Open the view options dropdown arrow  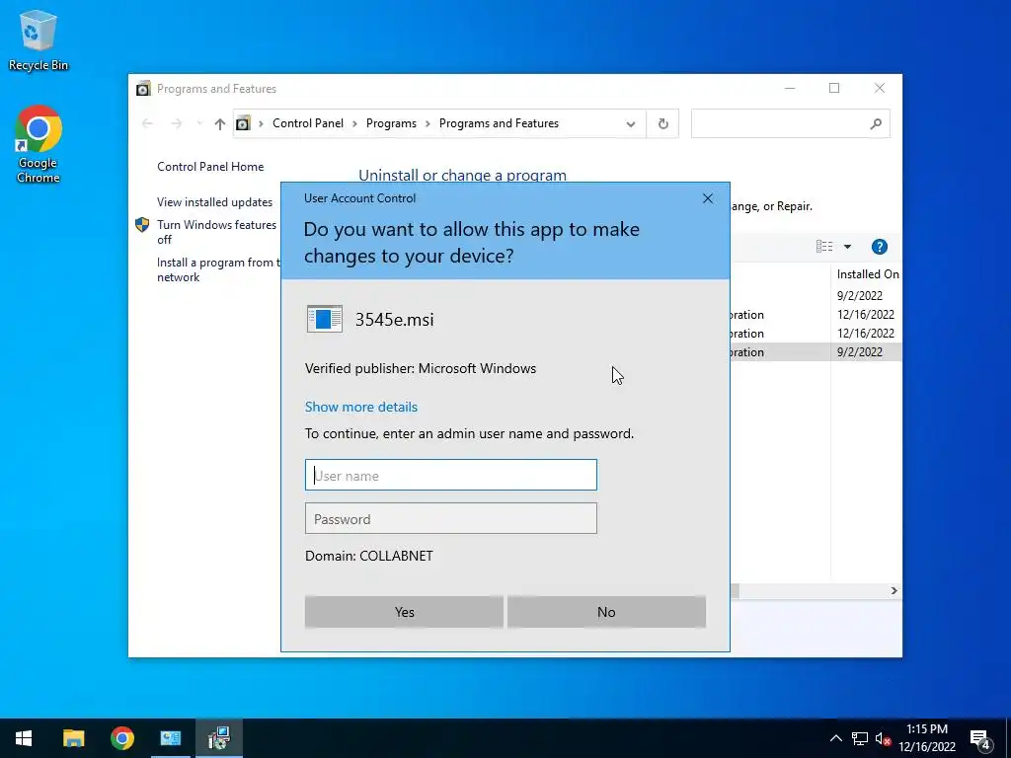[847, 246]
